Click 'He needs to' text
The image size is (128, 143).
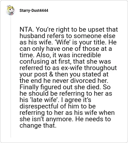pyautogui.click(x=93, y=119)
